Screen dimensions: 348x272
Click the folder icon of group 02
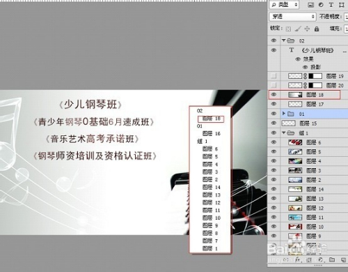[x=291, y=40]
